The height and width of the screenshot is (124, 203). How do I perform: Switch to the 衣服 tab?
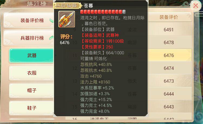point(31,73)
